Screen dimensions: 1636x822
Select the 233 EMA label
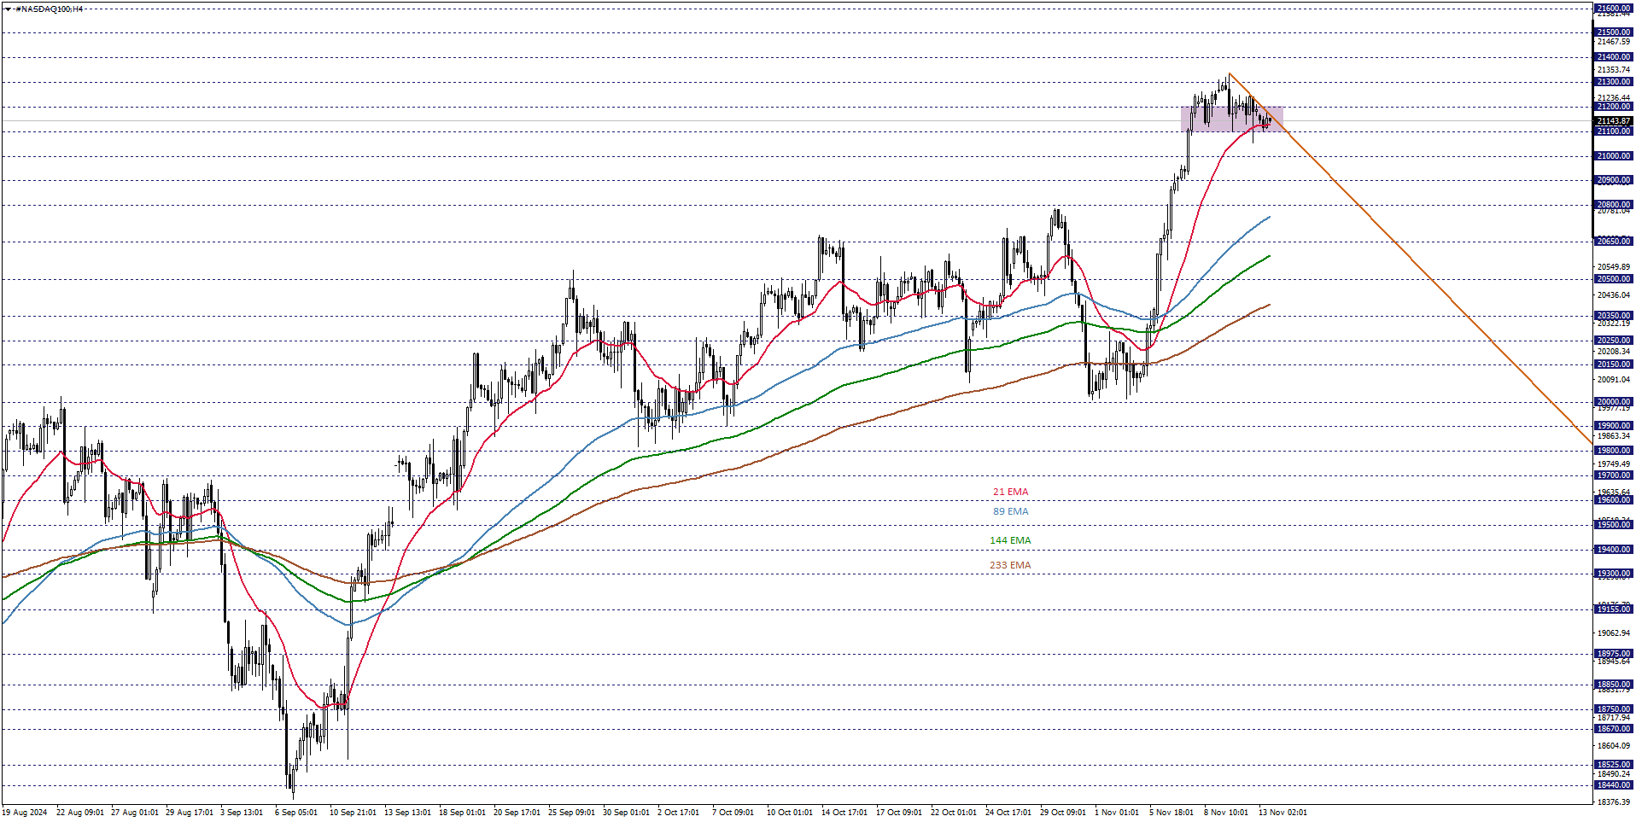point(1010,565)
